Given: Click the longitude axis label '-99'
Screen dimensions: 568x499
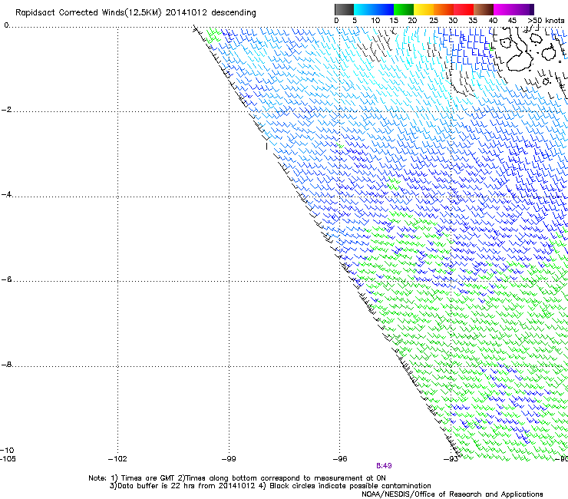Looking at the screenshot, I should [229, 459].
